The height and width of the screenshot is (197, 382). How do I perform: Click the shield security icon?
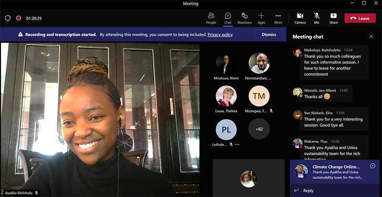click(8, 18)
